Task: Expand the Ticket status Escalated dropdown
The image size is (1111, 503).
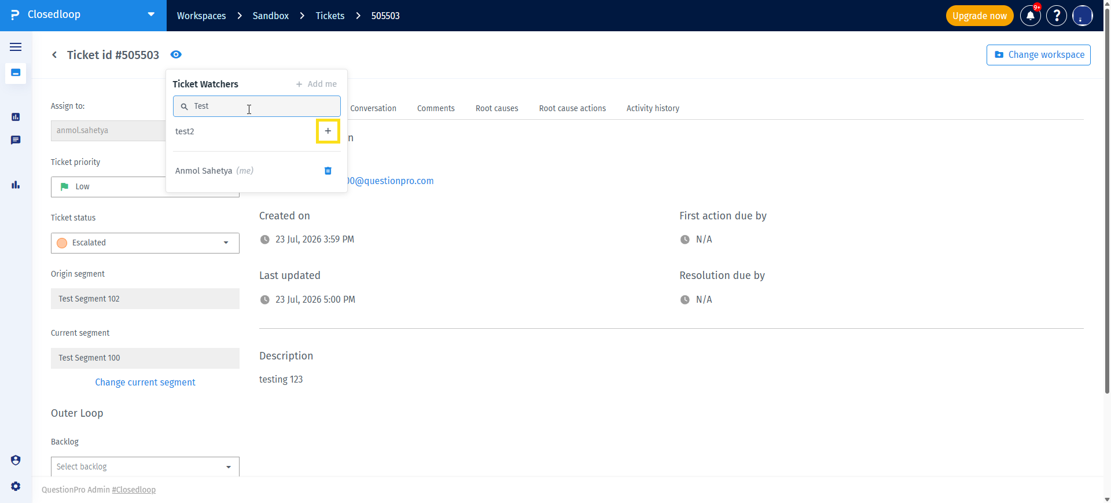Action: click(x=145, y=243)
